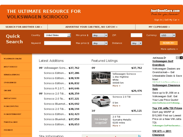Open In Car Entertainment sidebar item
The width and height of the screenshot is (183, 137).
click(13, 114)
